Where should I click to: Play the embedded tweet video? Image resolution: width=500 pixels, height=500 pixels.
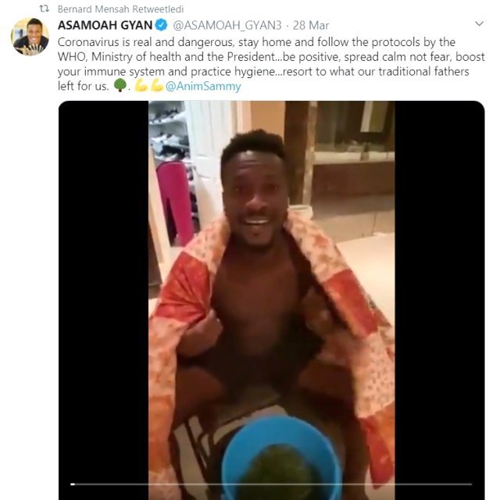[x=271, y=300]
